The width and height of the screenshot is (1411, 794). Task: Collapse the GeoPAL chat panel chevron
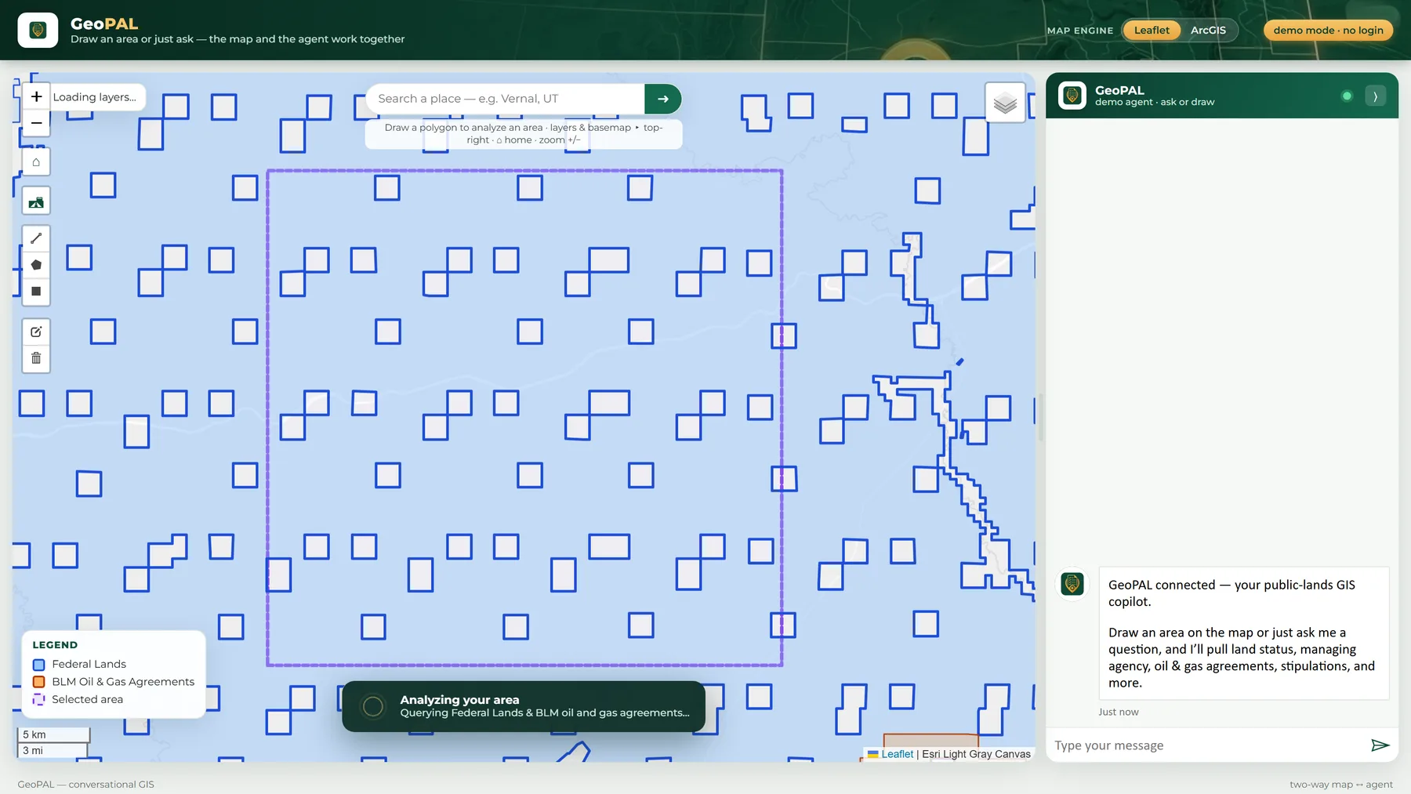(x=1375, y=96)
